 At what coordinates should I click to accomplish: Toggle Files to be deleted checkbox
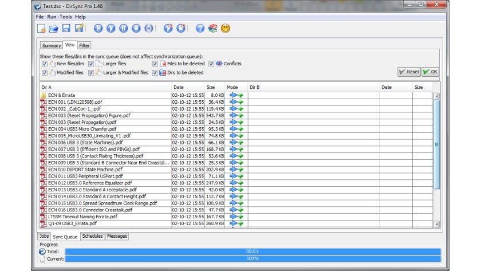[155, 64]
